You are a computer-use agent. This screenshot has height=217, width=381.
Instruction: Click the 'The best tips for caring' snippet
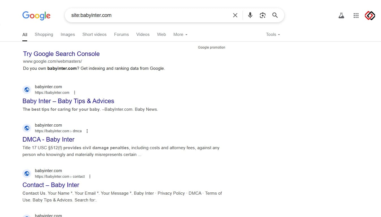pos(90,109)
